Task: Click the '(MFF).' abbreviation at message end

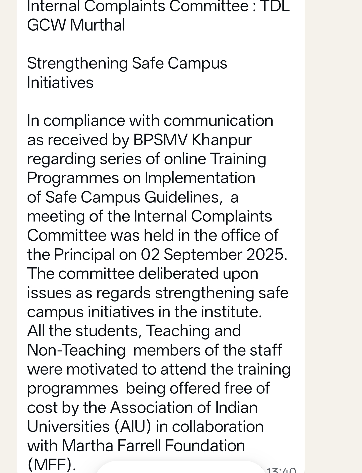Action: pos(52,465)
